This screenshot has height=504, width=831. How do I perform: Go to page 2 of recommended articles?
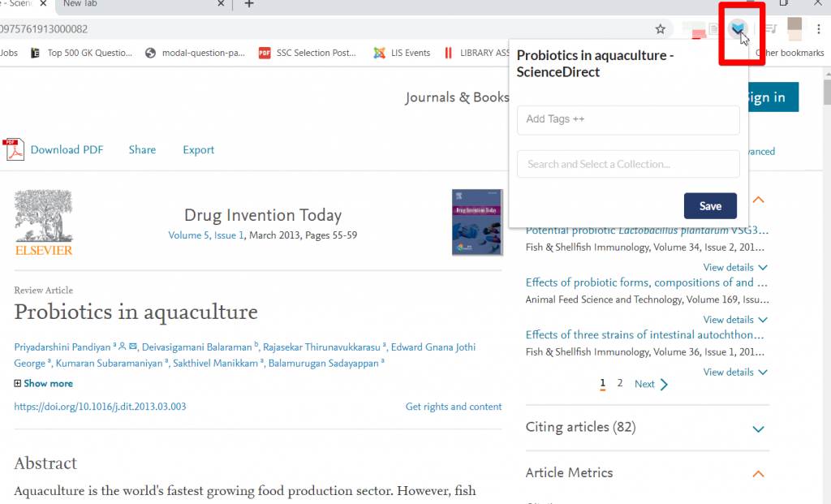tap(619, 383)
